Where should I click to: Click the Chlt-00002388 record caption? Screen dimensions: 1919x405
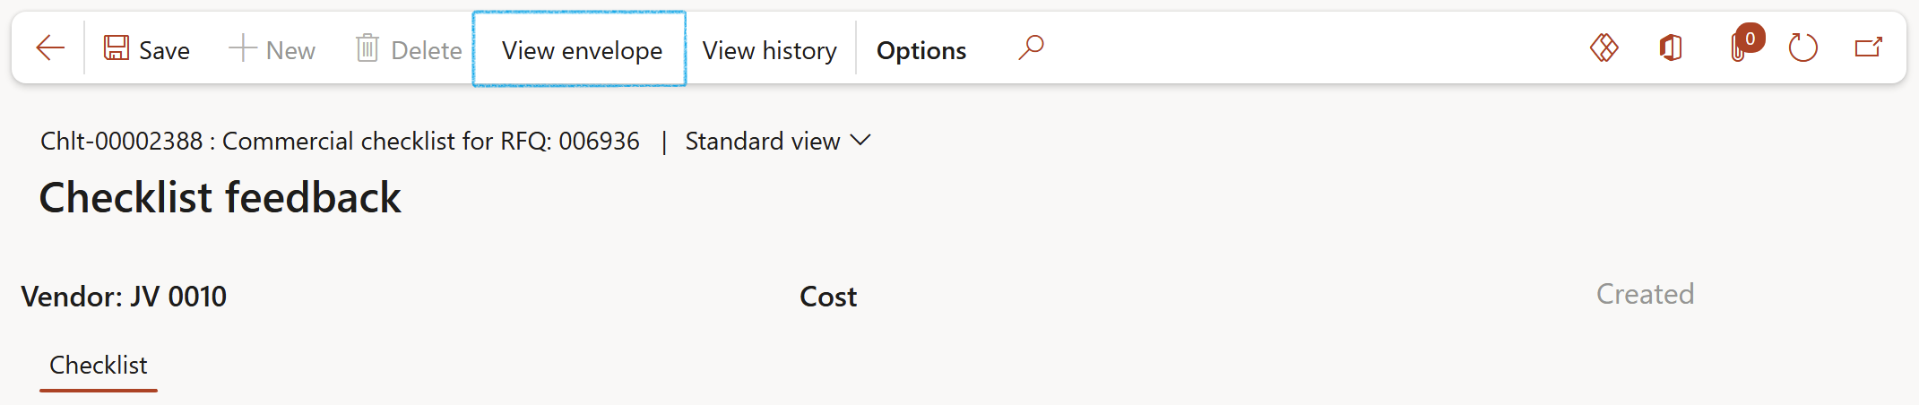(340, 142)
